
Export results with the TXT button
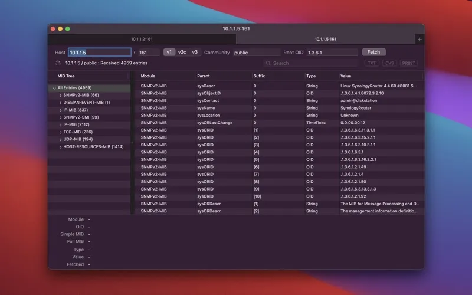[x=372, y=63]
